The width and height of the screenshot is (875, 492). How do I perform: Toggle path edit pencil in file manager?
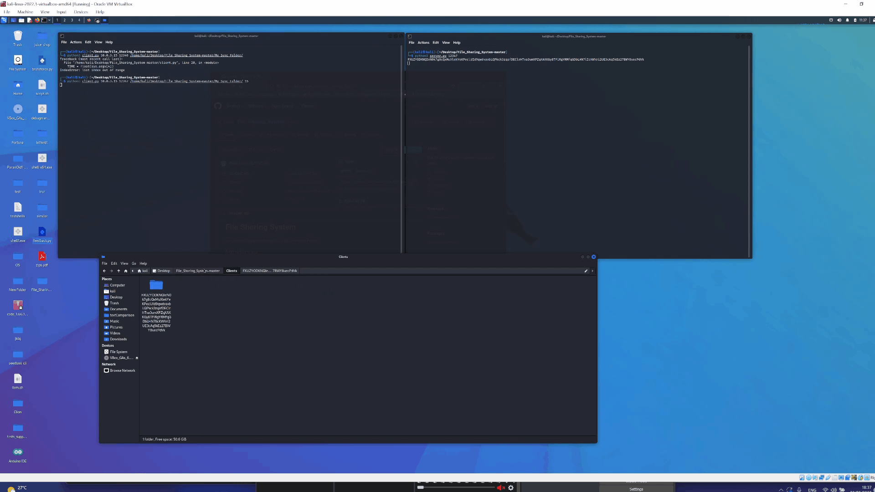(x=586, y=271)
